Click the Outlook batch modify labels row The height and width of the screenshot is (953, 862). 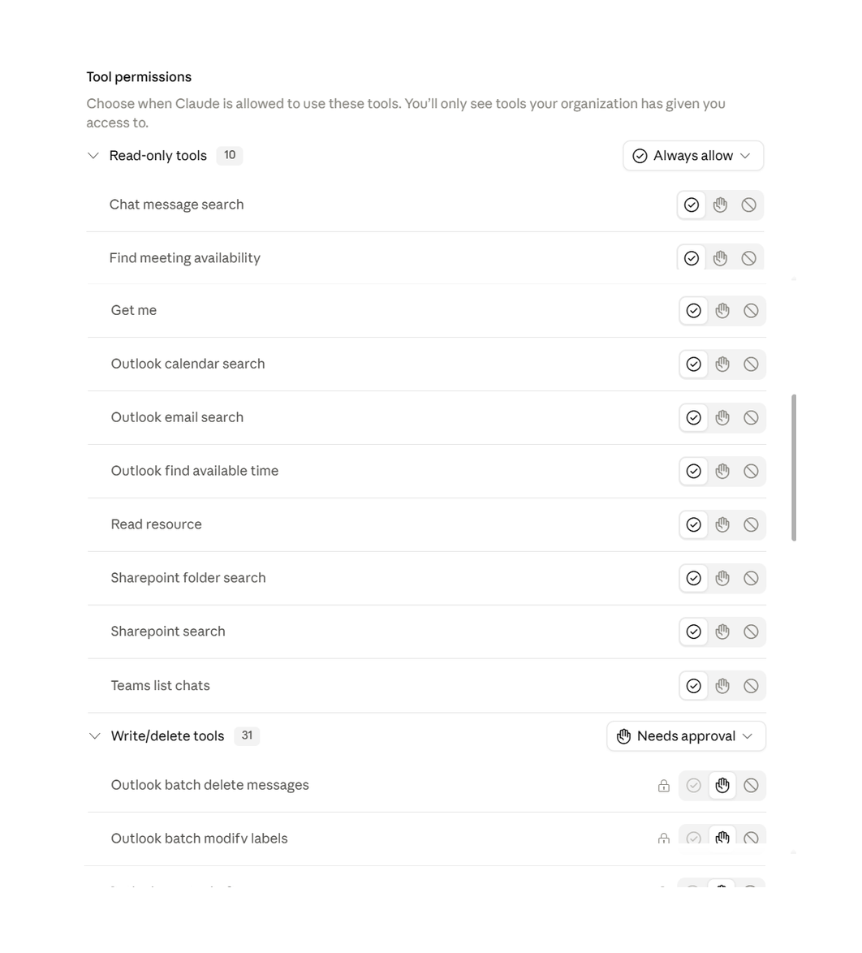tap(426, 839)
